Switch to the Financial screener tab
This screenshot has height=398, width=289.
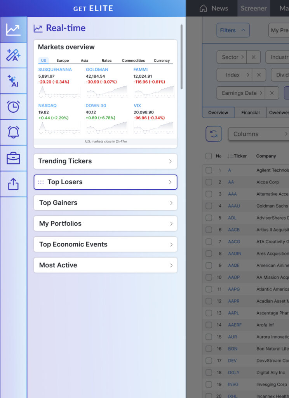251,112
